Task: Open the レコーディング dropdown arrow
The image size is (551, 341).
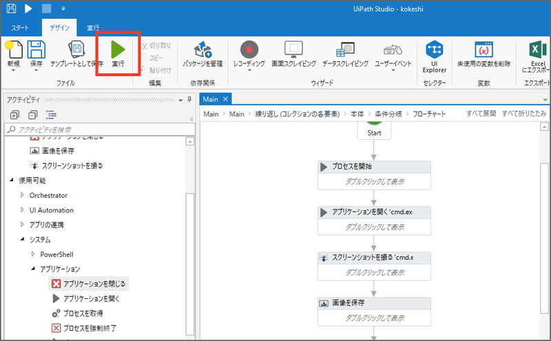Action: [249, 70]
